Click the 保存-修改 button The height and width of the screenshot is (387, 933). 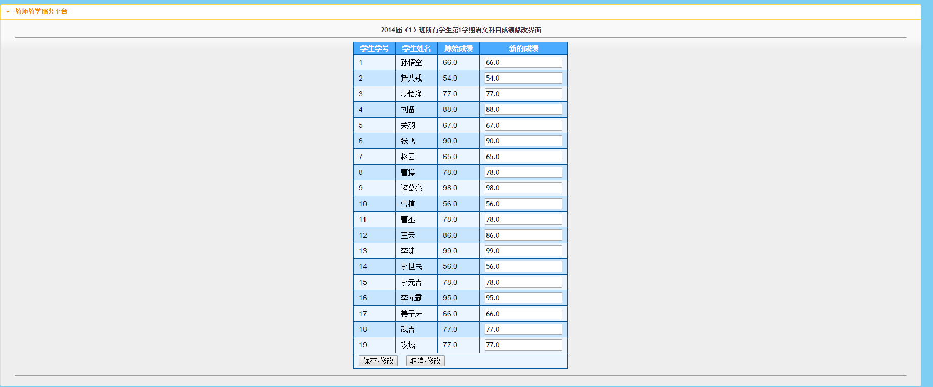tap(378, 361)
